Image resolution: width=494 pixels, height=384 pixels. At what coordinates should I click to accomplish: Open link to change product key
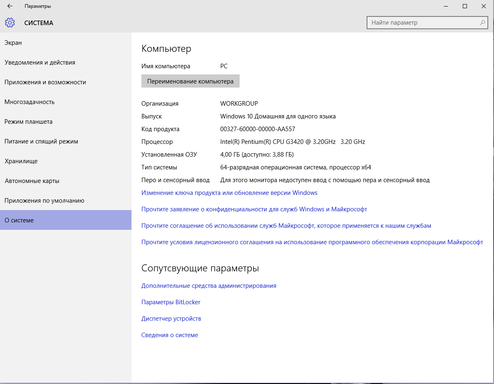coord(229,193)
